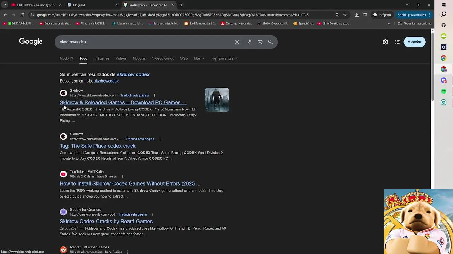Viewport: 453px width, 254px height.
Task: Open more options for first Skidrow result
Action: (154, 96)
